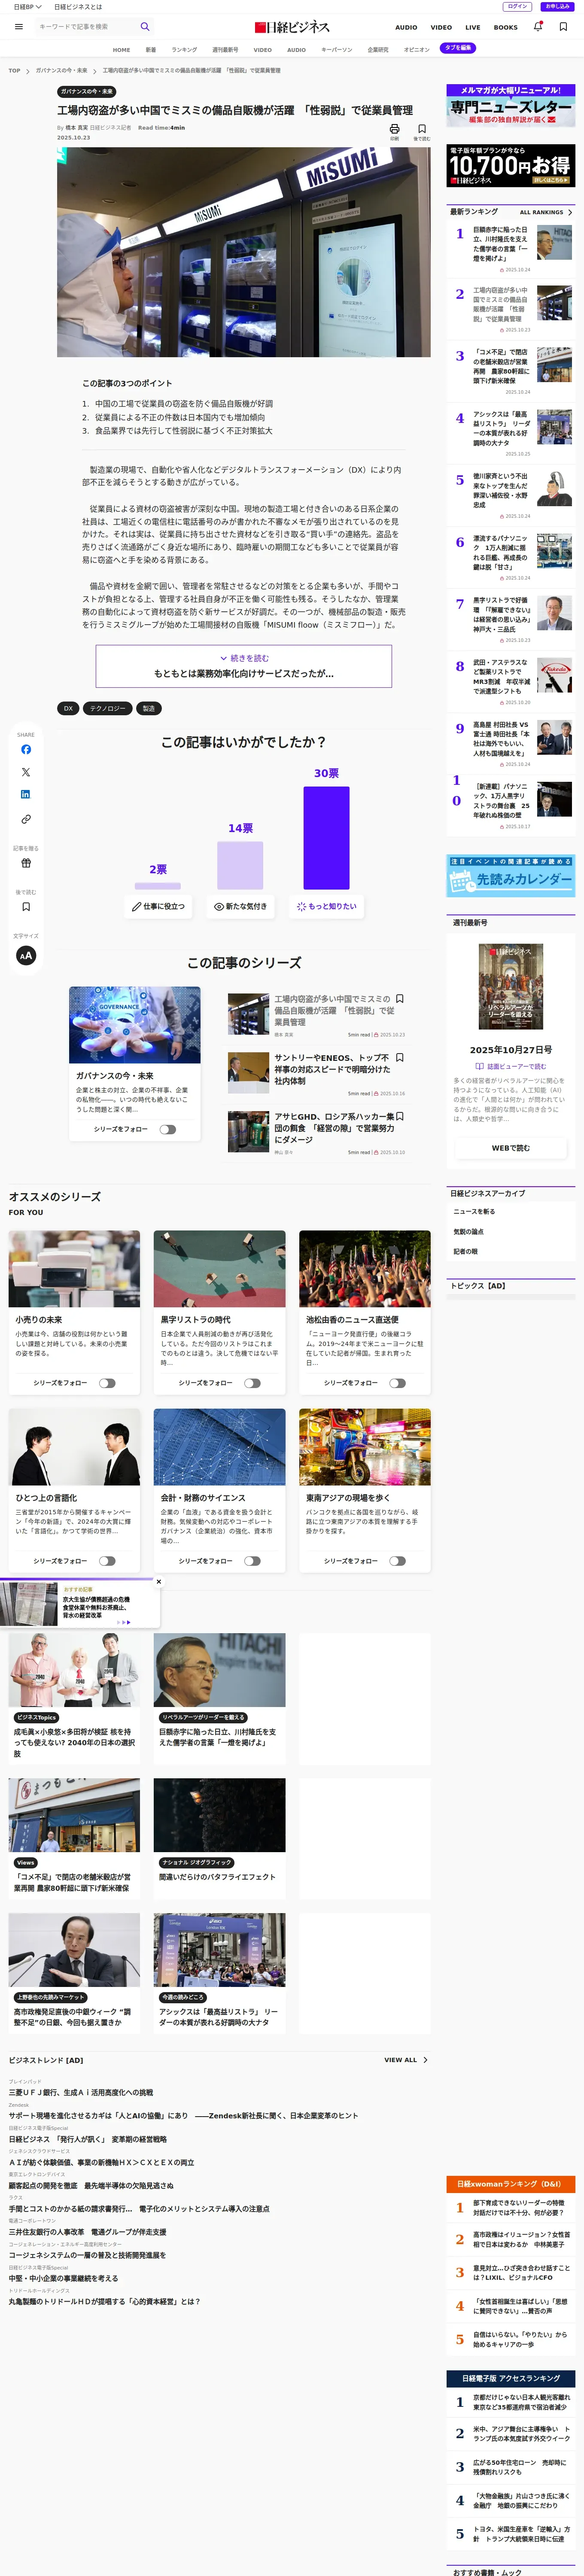
Task: Click the ログイン button
Action: [x=518, y=6]
